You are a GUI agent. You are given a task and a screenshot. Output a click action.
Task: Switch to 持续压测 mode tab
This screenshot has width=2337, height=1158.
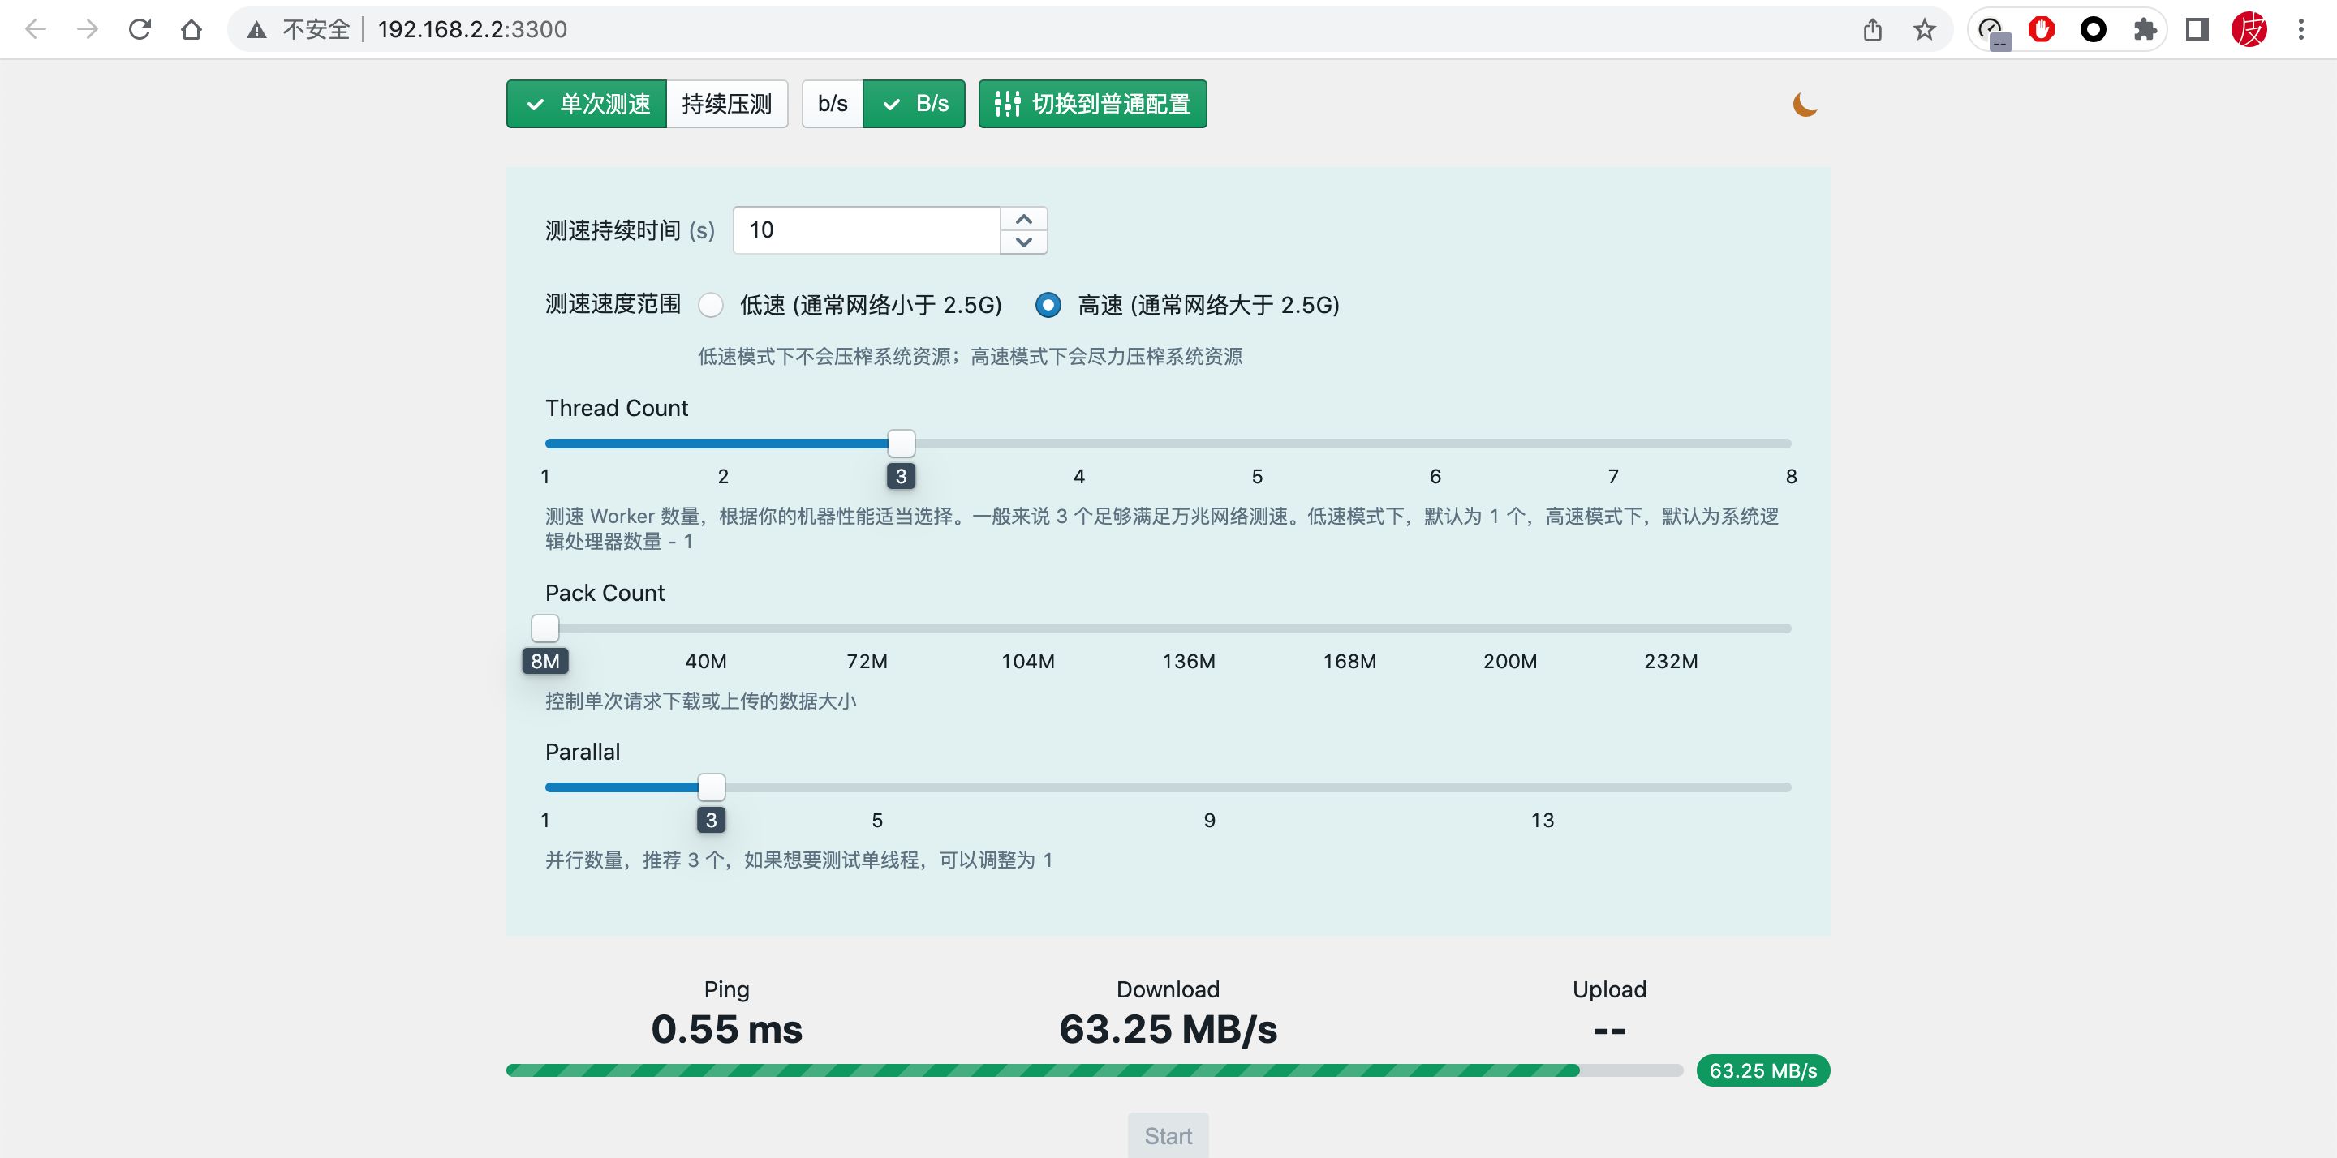(727, 105)
